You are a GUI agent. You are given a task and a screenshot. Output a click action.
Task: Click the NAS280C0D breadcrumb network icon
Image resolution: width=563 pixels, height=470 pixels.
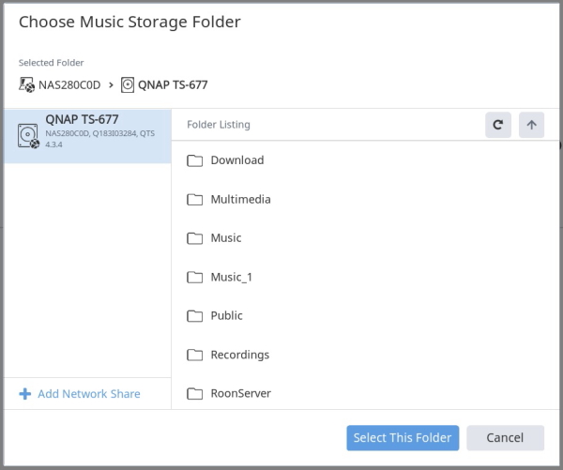[26, 85]
